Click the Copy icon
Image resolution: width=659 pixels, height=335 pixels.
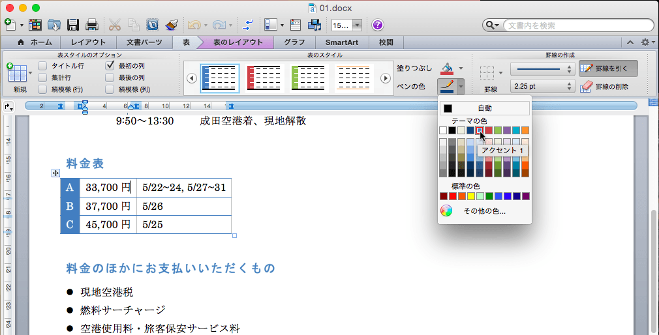(x=133, y=25)
